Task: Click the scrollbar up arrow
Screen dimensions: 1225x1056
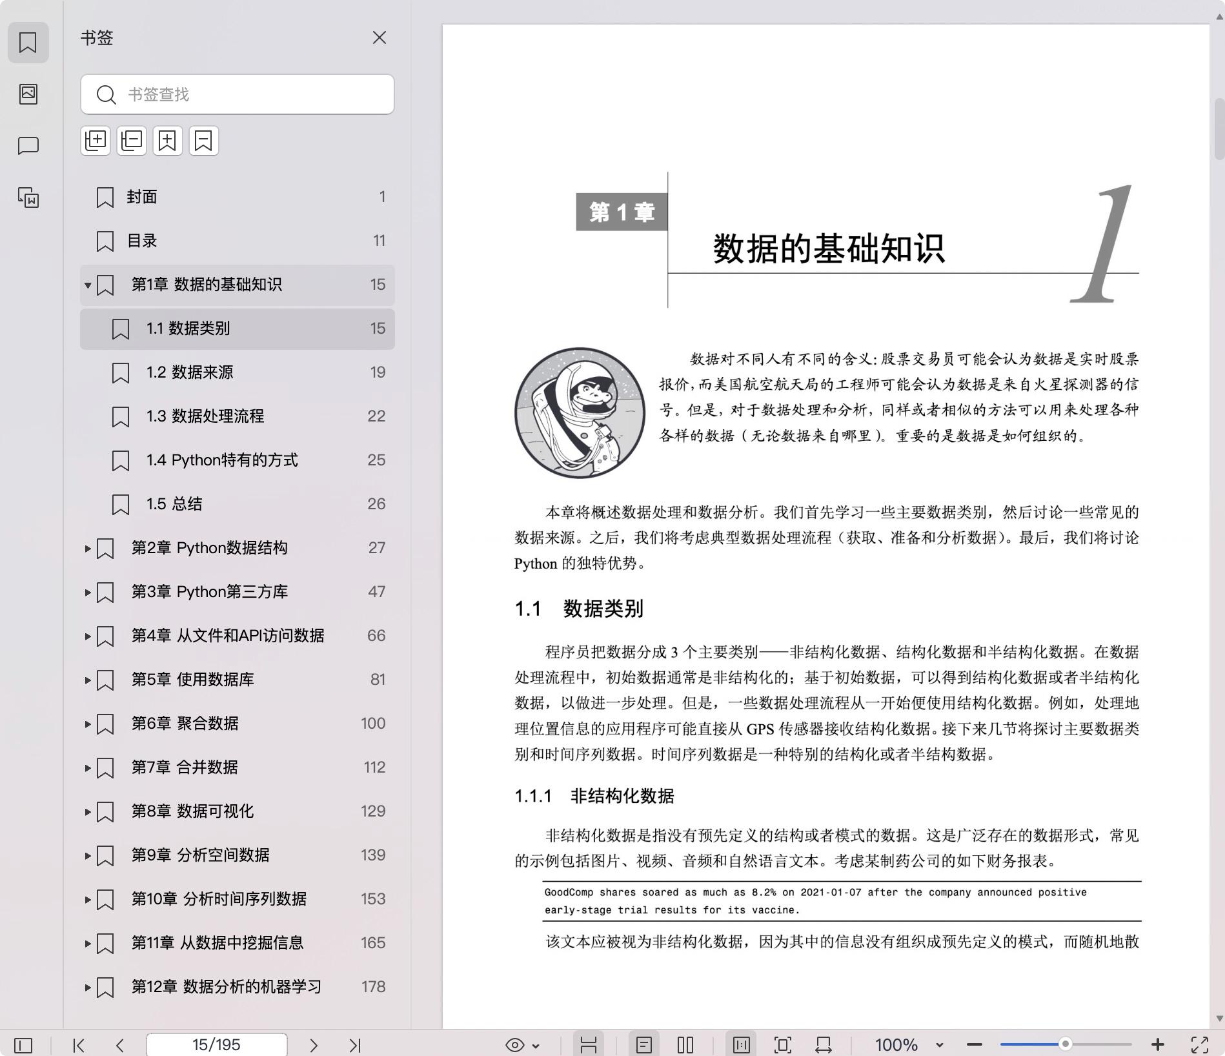Action: [1219, 17]
